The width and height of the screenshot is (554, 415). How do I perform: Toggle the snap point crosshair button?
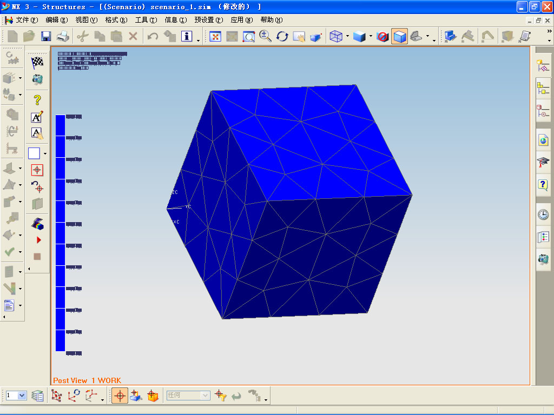click(120, 396)
